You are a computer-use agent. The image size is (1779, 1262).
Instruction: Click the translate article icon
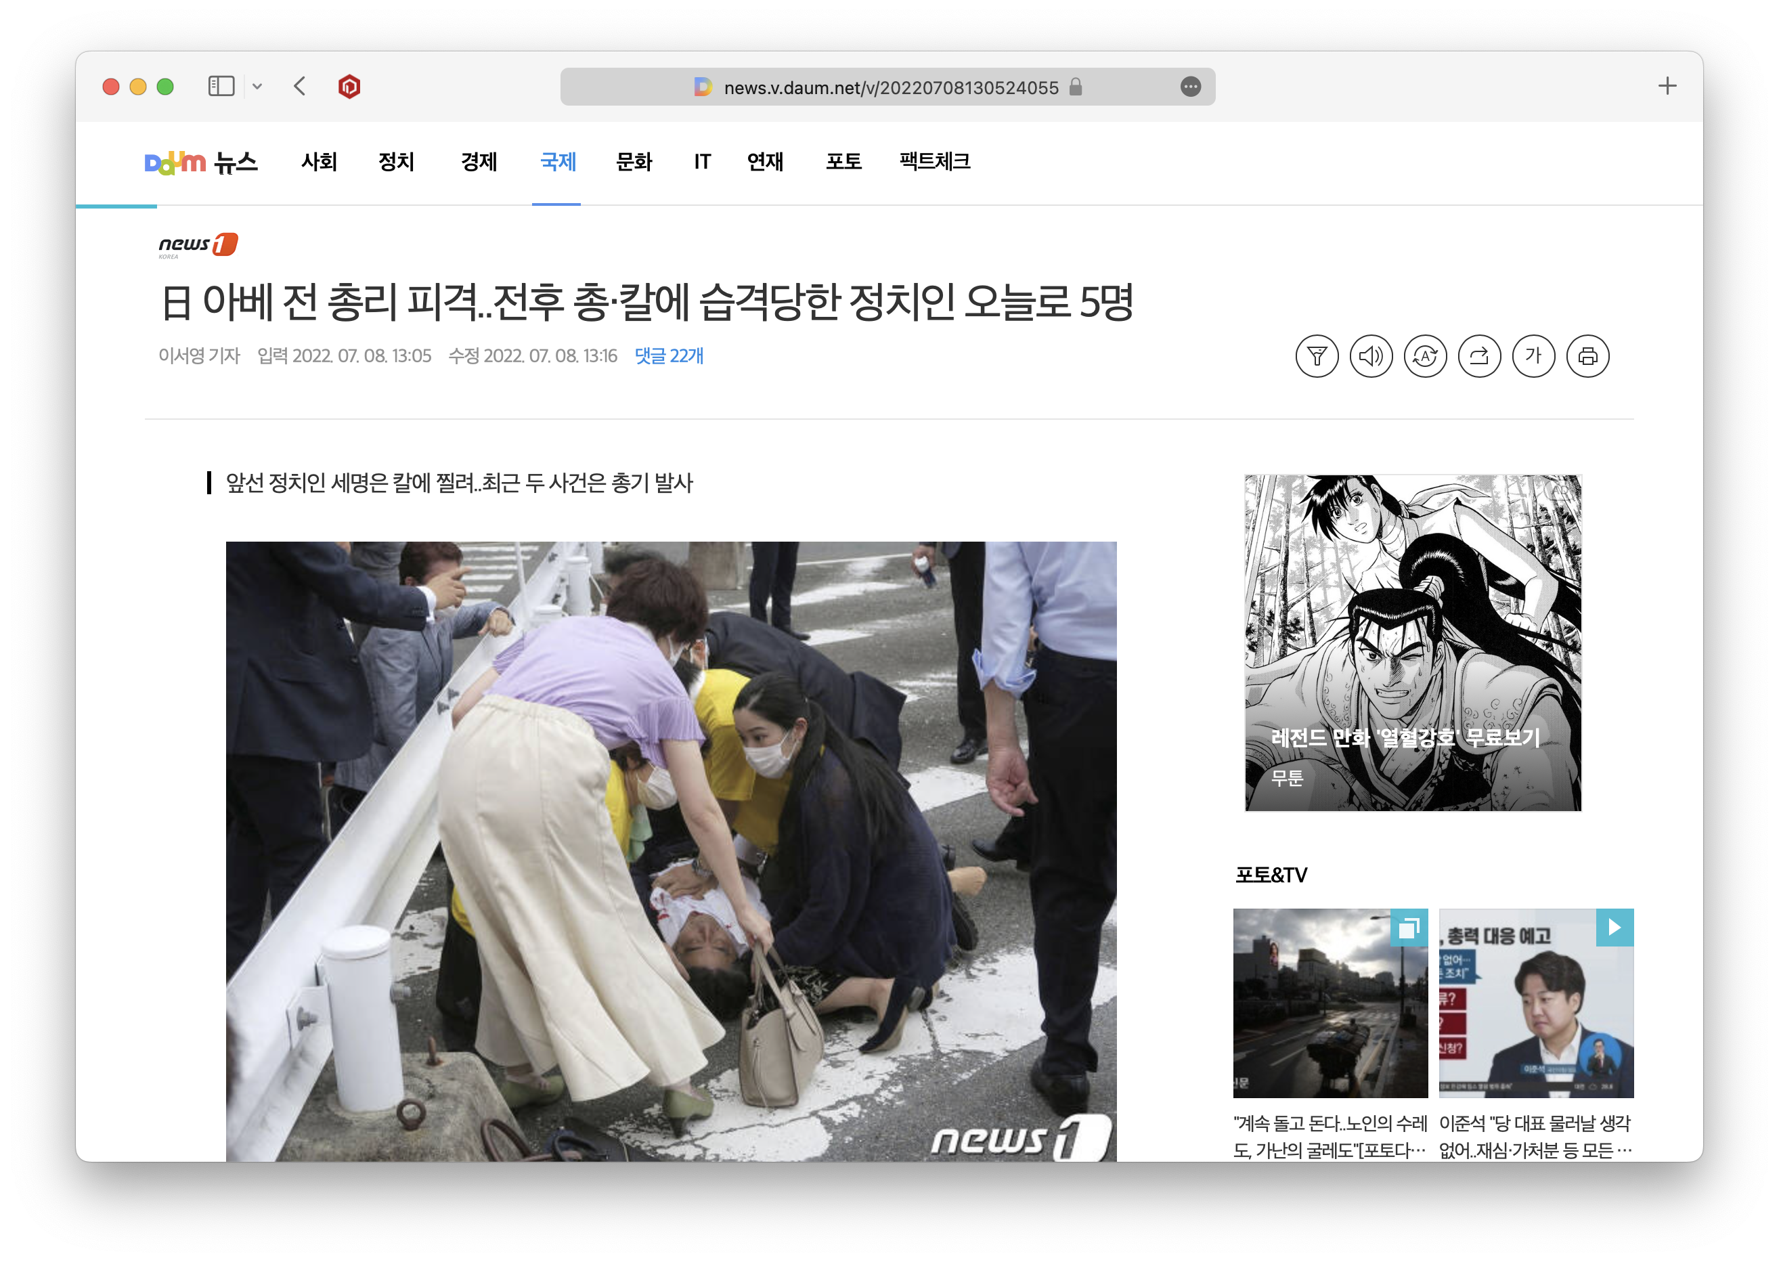pyautogui.click(x=1425, y=356)
